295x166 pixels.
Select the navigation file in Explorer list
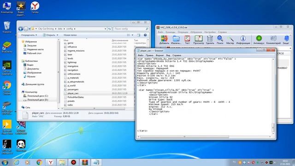tap(73, 70)
